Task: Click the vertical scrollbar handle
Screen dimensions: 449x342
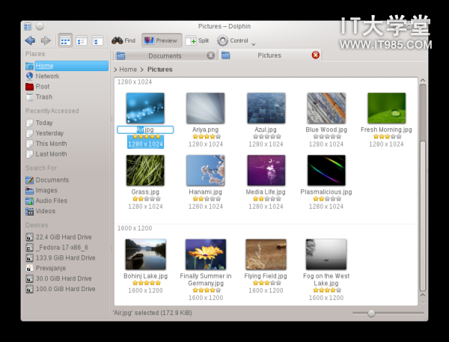Action: [423, 216]
